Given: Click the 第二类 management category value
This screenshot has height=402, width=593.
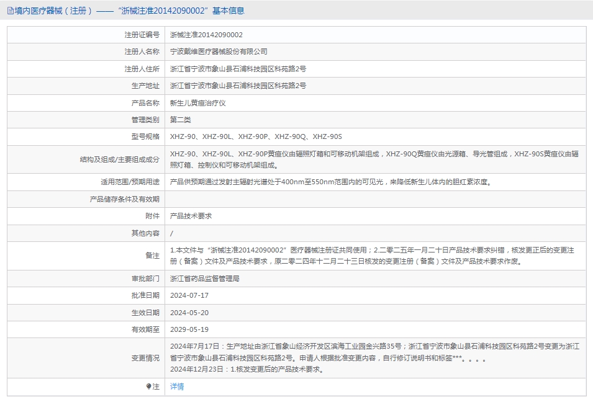Looking at the screenshot, I should (x=180, y=120).
